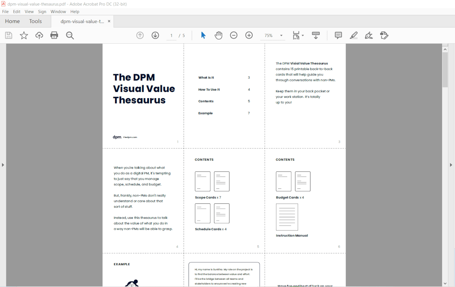Screen dimensions: 455x287
Task: Open the Edit menu
Action: pyautogui.click(x=17, y=12)
